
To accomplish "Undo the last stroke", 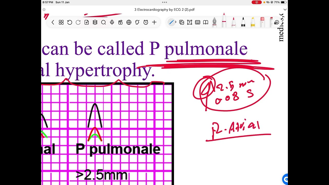I will pyautogui.click(x=70, y=22).
